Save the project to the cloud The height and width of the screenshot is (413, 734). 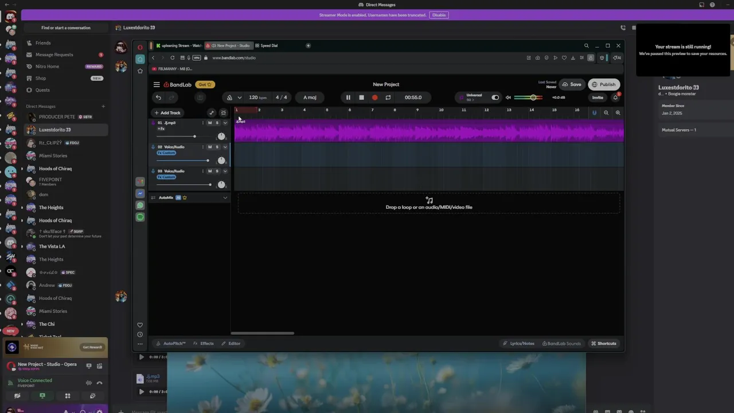pos(572,84)
